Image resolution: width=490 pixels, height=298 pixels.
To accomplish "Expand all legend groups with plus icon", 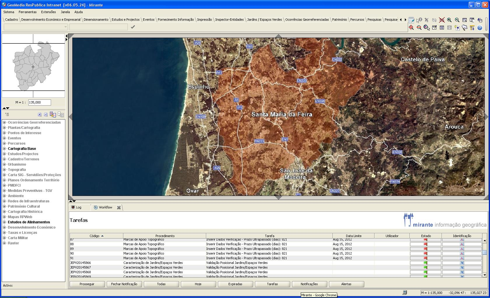I will 40,115.
